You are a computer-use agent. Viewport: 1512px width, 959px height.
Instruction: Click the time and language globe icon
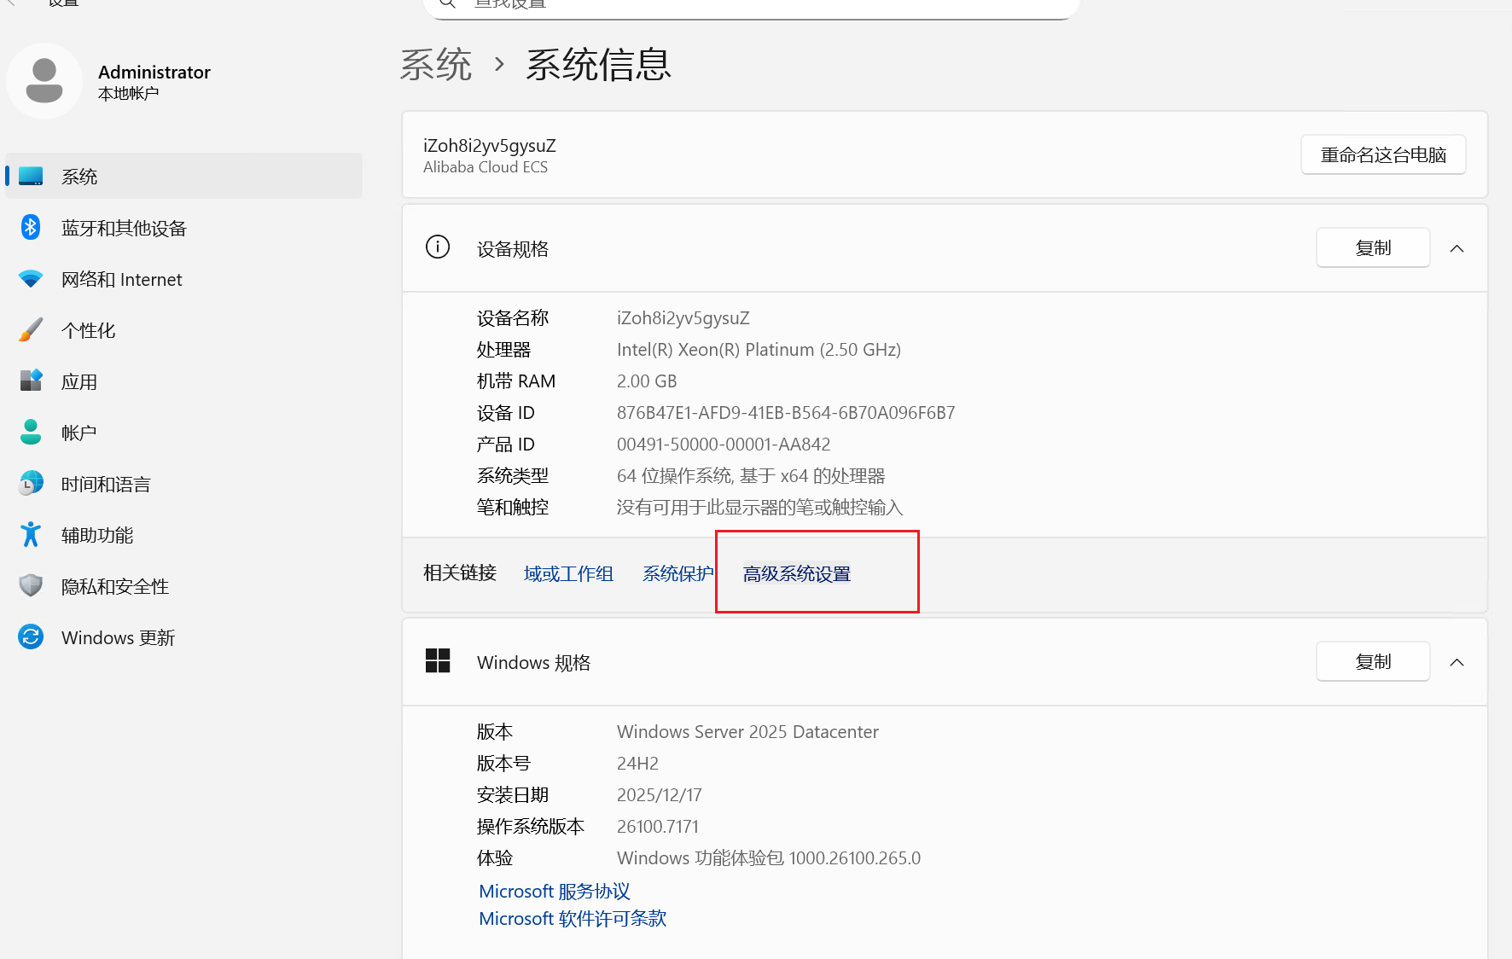(x=31, y=483)
